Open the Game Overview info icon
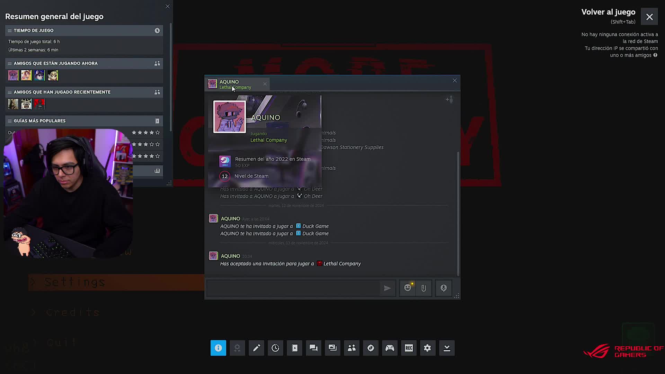Image resolution: width=665 pixels, height=374 pixels. click(x=218, y=348)
